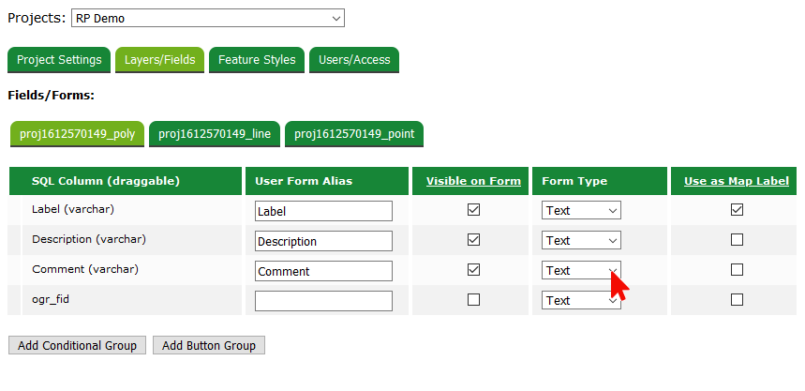Open the Projects dropdown showing RP Demo
Viewport: 805px width, 391px height.
(207, 18)
